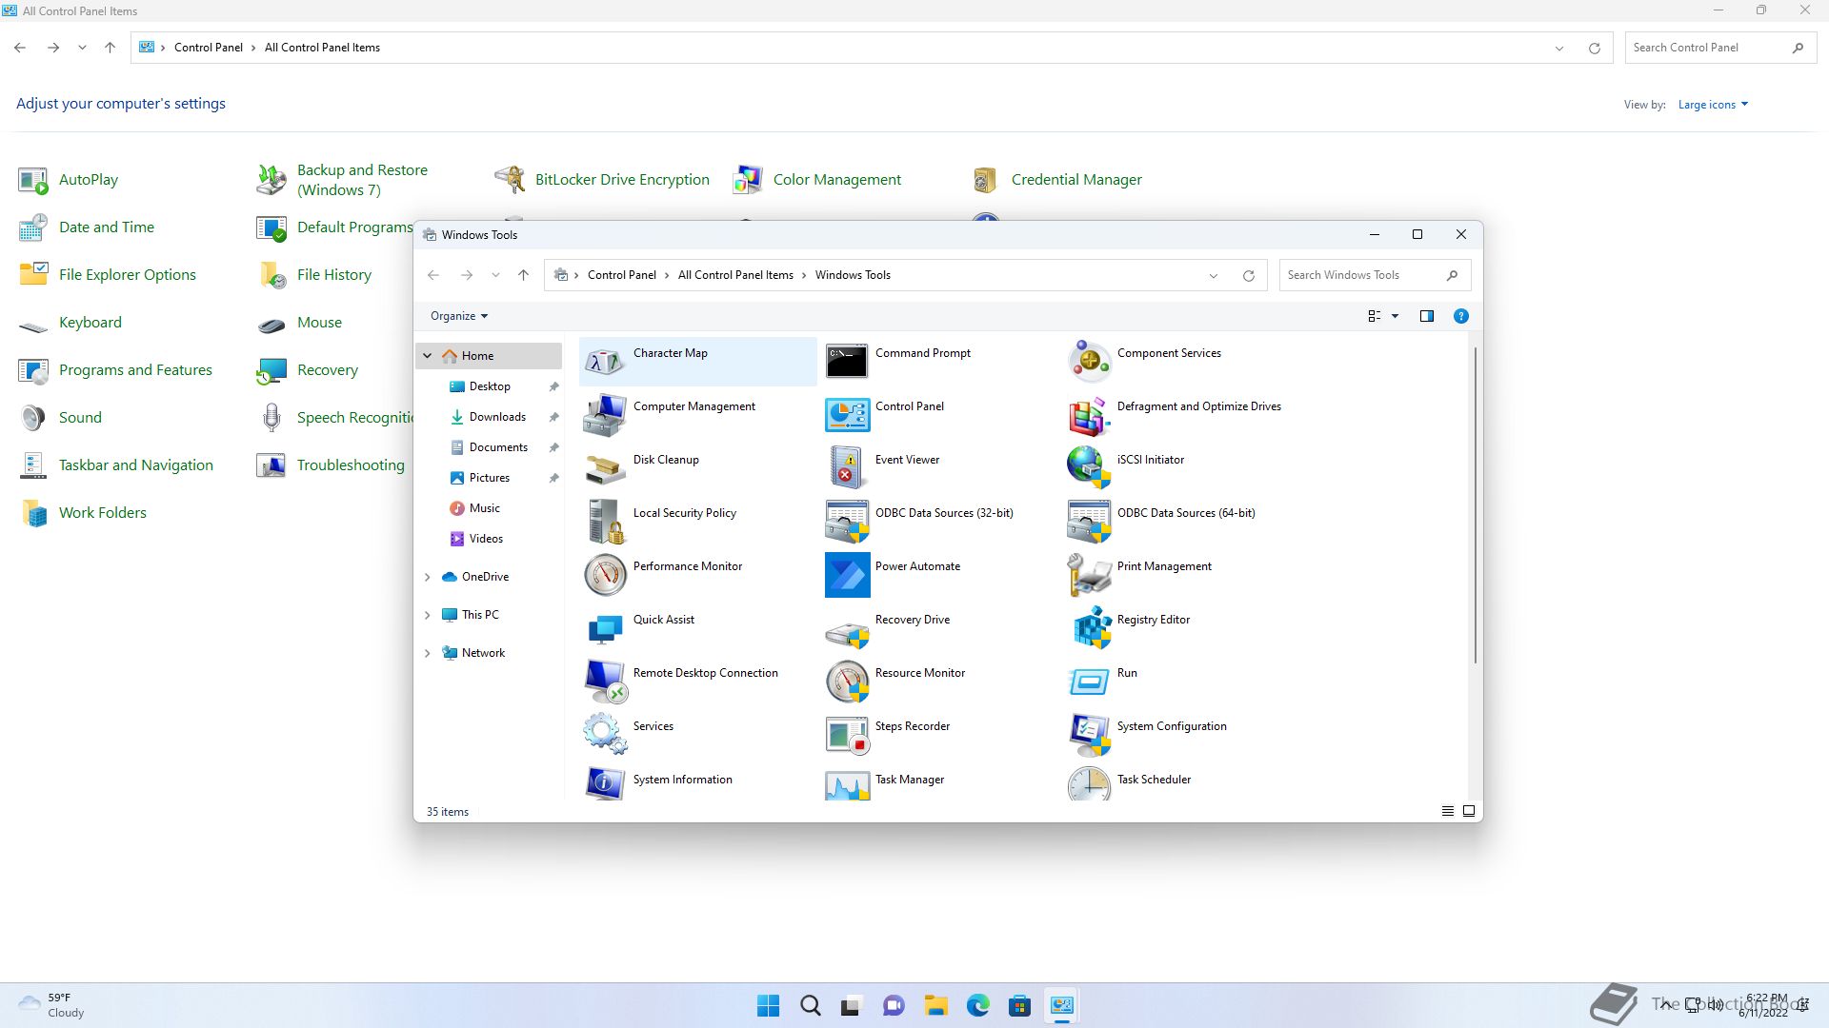Open Component Services icon
1829x1028 pixels.
(x=1089, y=362)
